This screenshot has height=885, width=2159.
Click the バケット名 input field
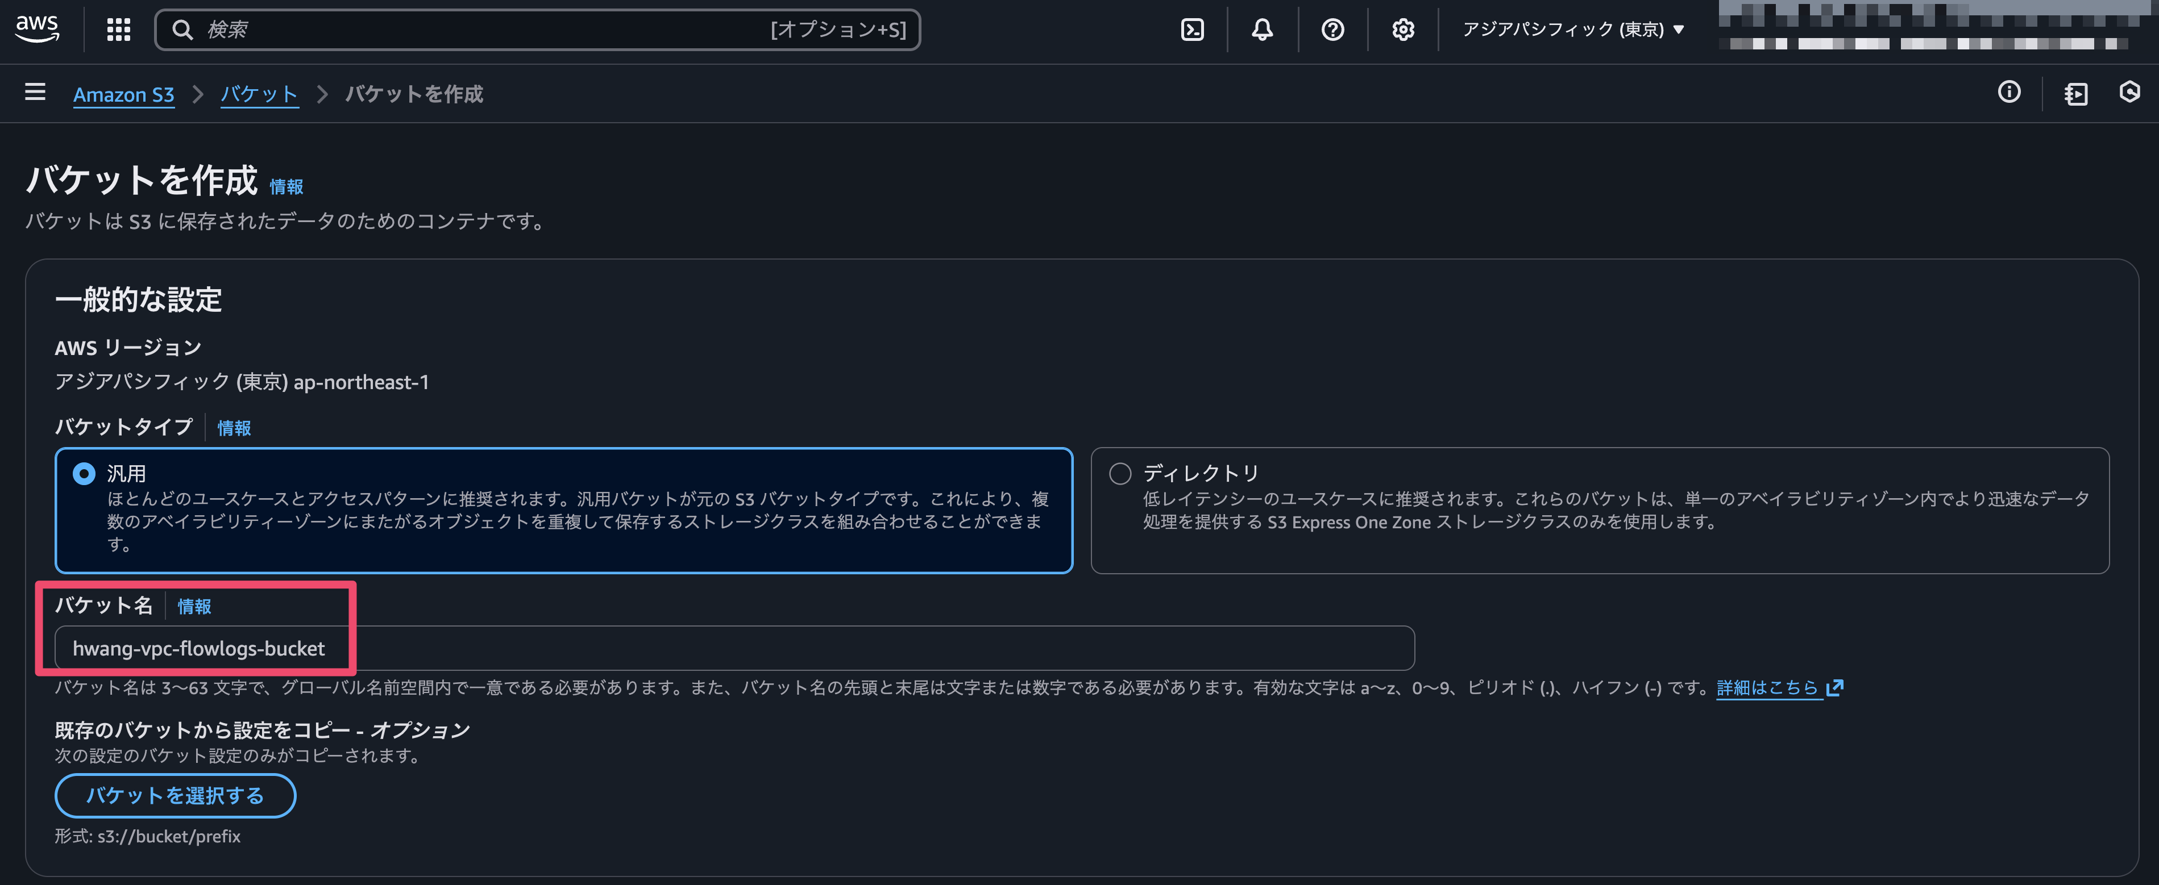tap(734, 648)
